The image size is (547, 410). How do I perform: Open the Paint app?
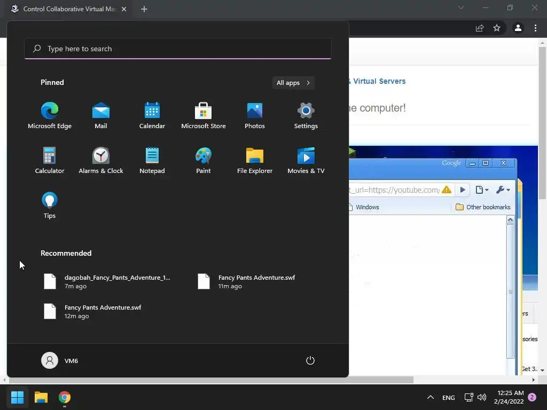click(x=204, y=160)
